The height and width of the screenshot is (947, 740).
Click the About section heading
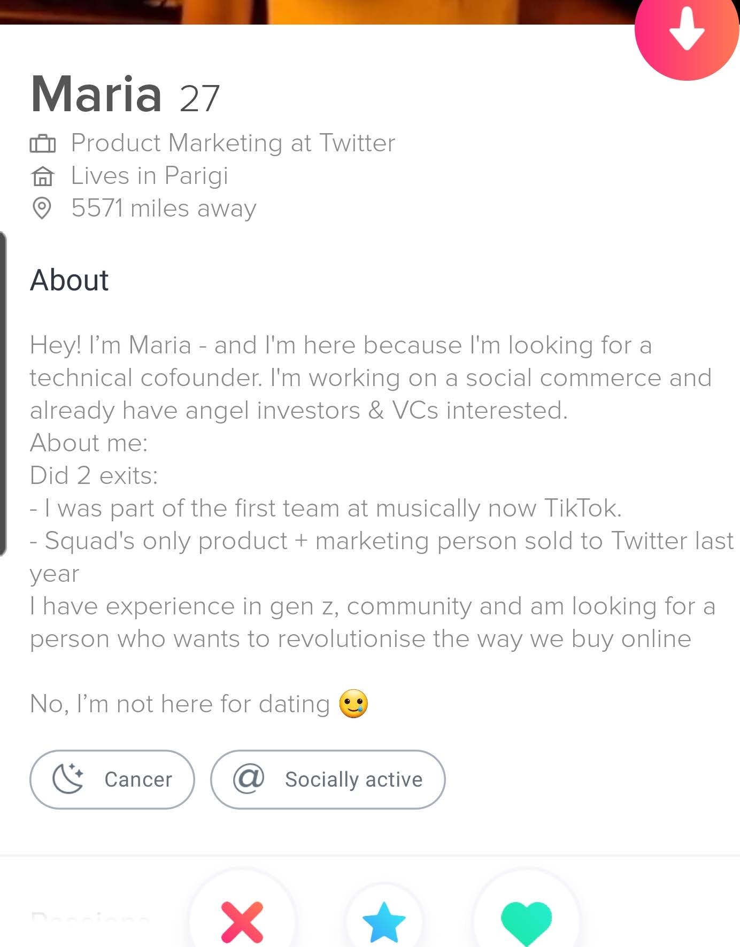(x=70, y=280)
